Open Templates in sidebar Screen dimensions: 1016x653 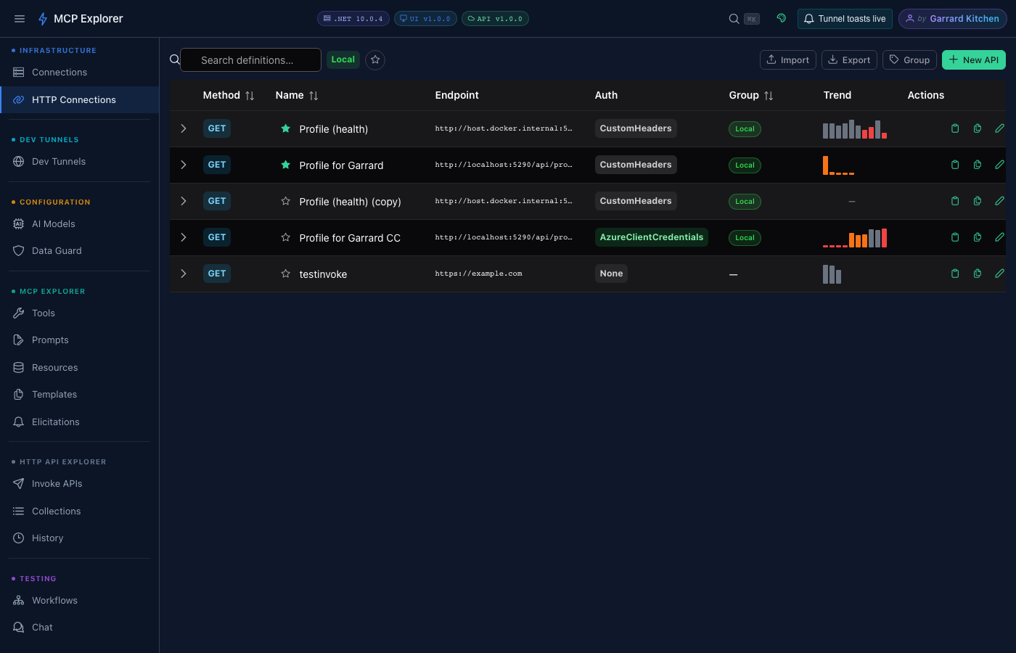coord(79,395)
